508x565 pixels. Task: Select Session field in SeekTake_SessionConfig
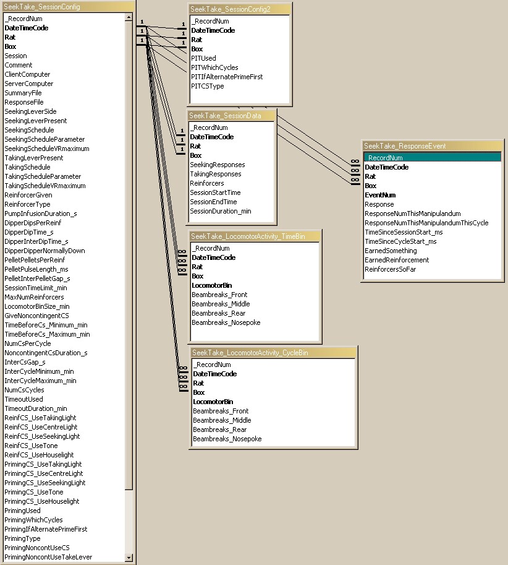[15, 56]
